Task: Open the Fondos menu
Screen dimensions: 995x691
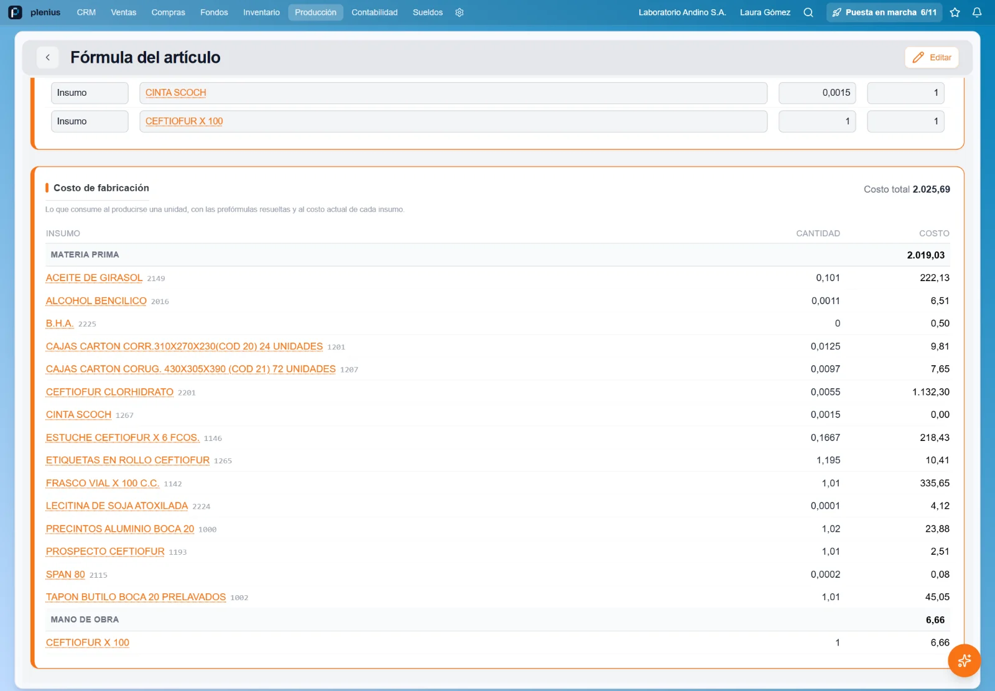Action: point(214,12)
